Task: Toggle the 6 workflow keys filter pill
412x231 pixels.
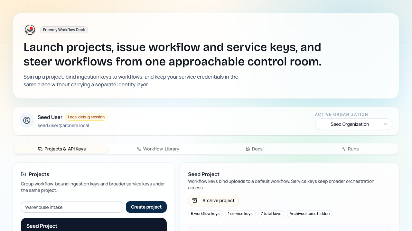Action: pyautogui.click(x=205, y=214)
